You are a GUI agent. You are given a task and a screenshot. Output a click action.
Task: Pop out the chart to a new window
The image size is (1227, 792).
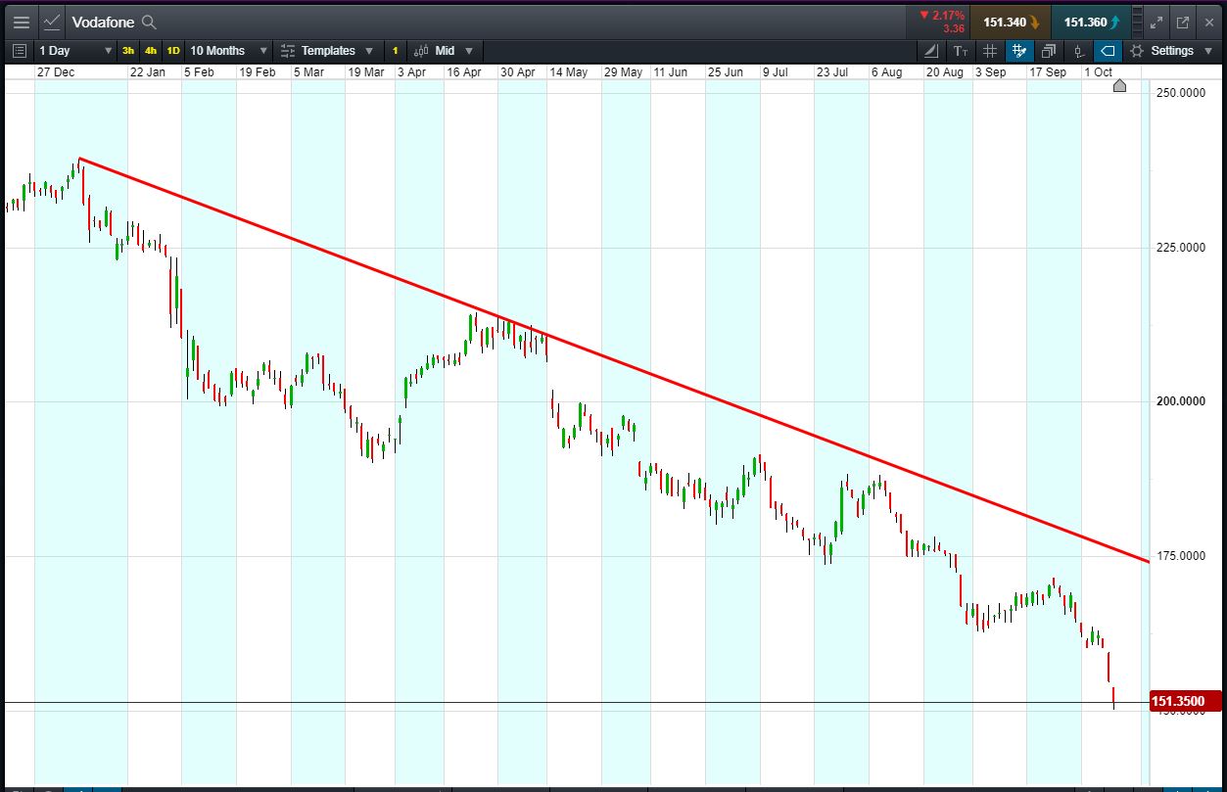pos(1182,22)
